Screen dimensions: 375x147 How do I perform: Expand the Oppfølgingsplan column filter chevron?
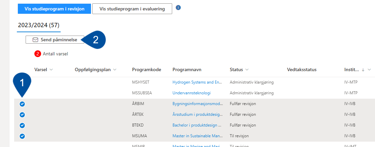tap(115, 70)
